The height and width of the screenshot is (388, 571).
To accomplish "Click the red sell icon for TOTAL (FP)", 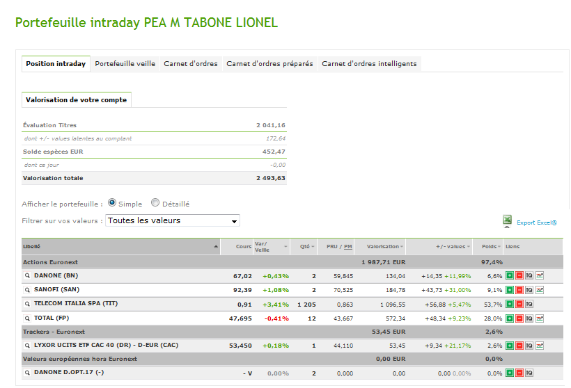I will [x=519, y=318].
